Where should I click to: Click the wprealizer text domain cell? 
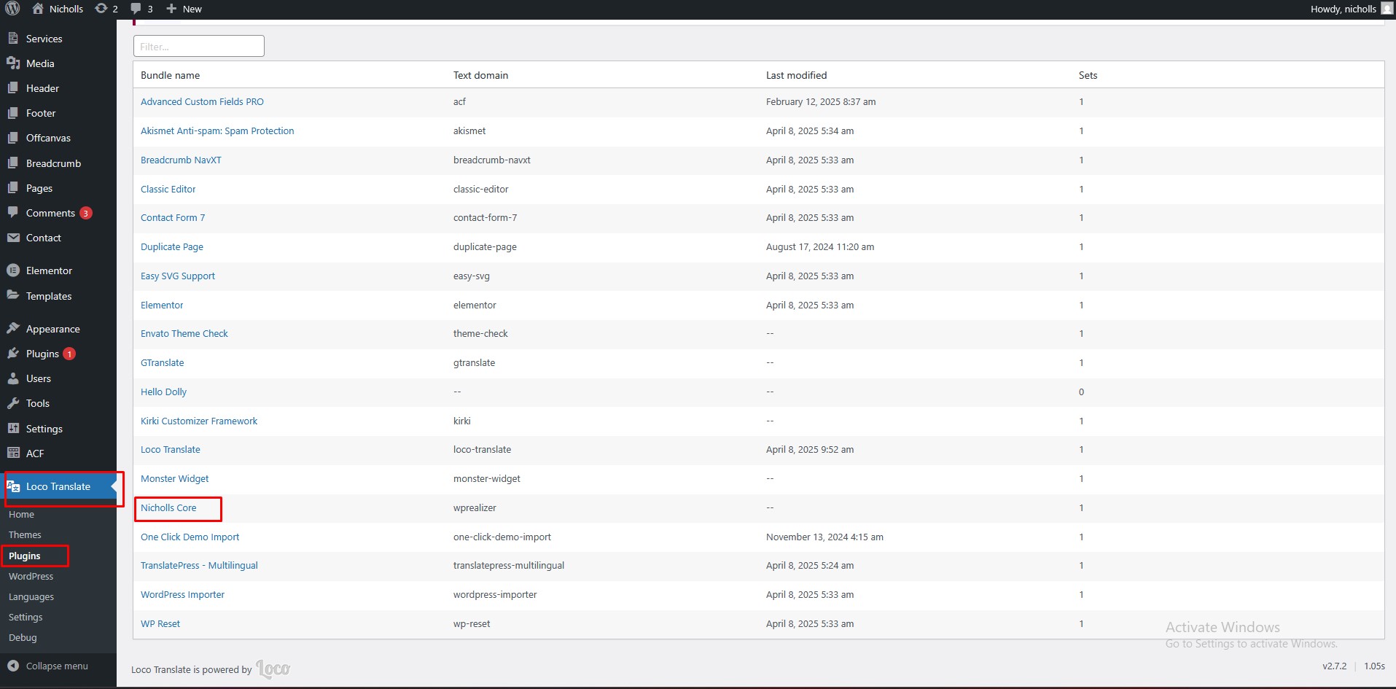point(475,507)
